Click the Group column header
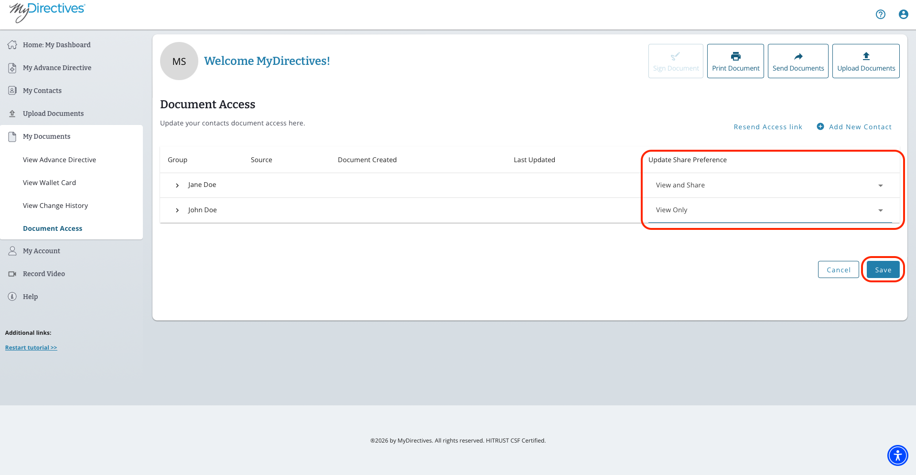This screenshot has height=475, width=916. [177, 160]
